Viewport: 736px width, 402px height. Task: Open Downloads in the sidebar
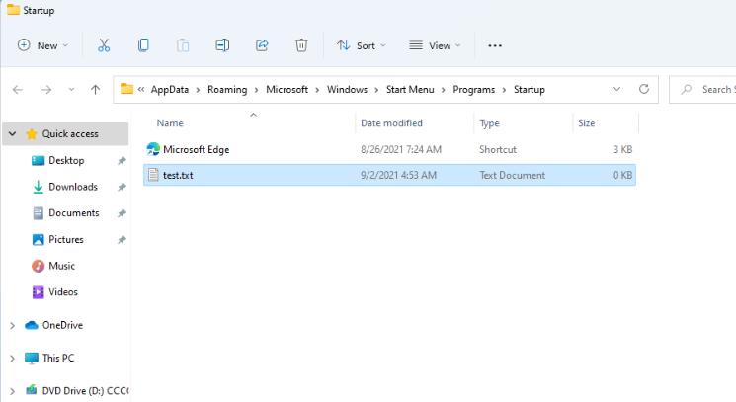pos(73,187)
